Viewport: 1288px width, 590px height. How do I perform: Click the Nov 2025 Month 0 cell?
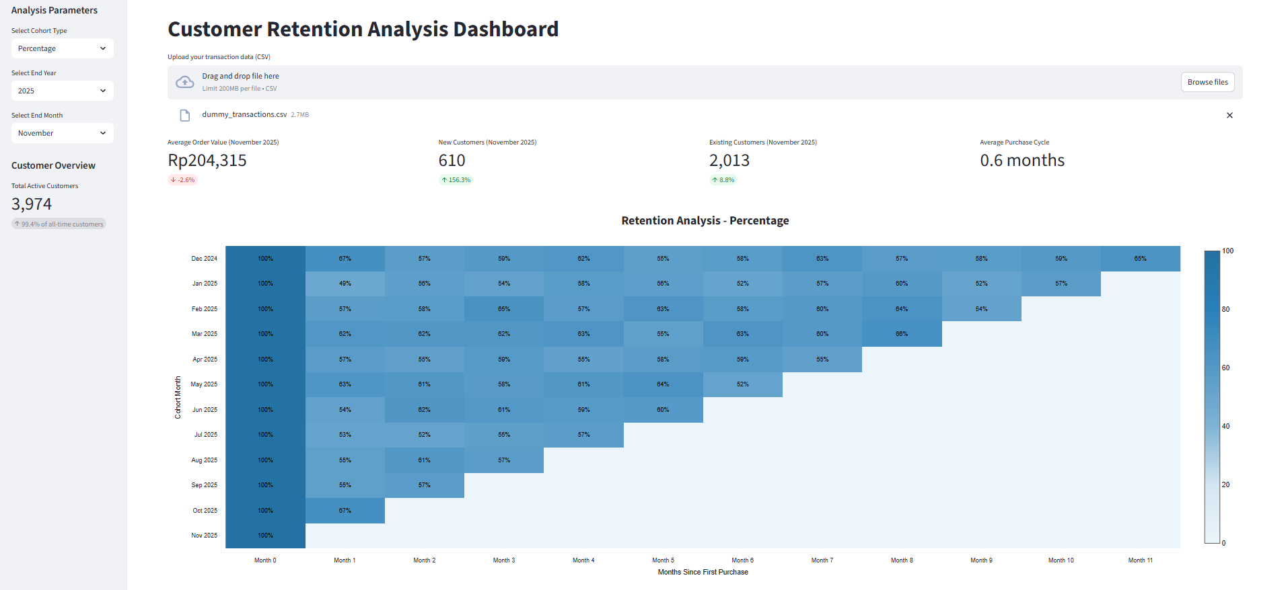point(265,536)
